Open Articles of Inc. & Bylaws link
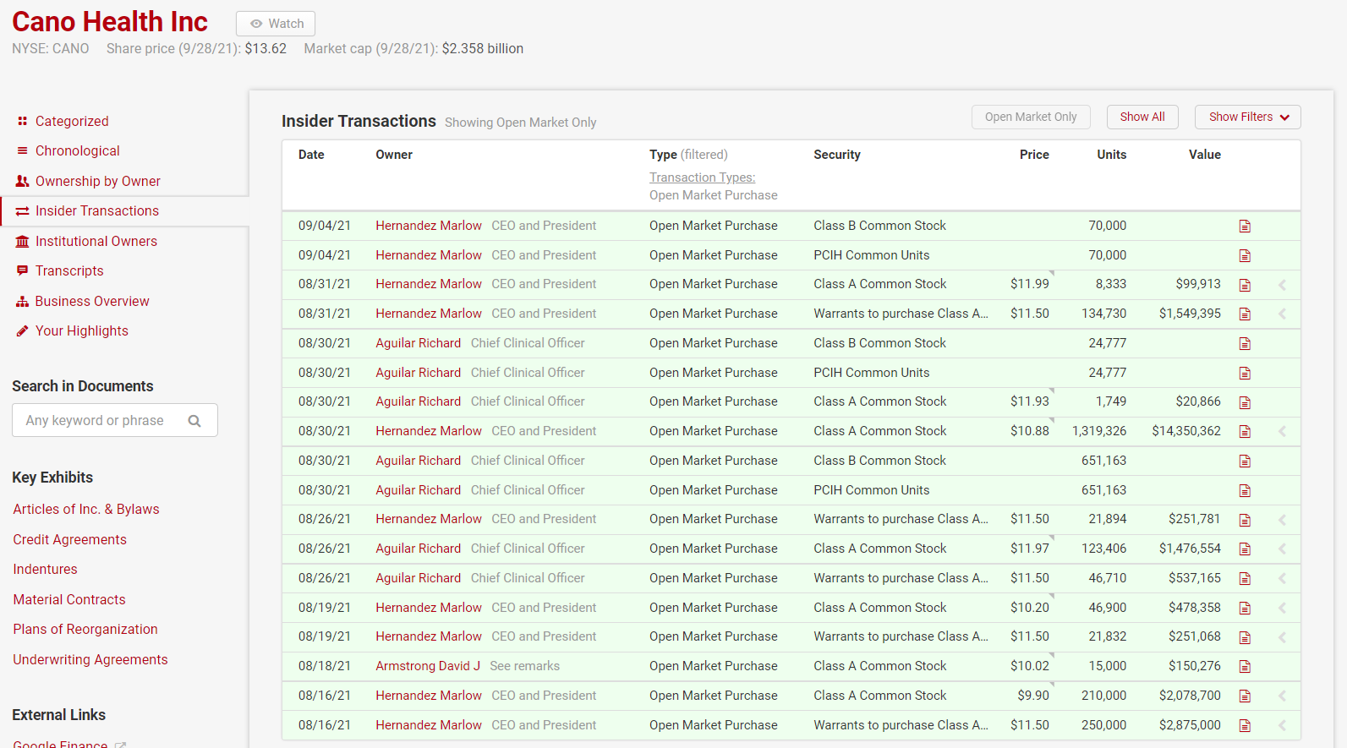Image resolution: width=1347 pixels, height=748 pixels. point(86,509)
